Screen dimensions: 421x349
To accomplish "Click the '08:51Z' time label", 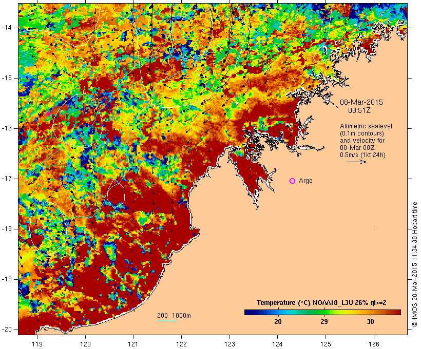I will pos(359,110).
